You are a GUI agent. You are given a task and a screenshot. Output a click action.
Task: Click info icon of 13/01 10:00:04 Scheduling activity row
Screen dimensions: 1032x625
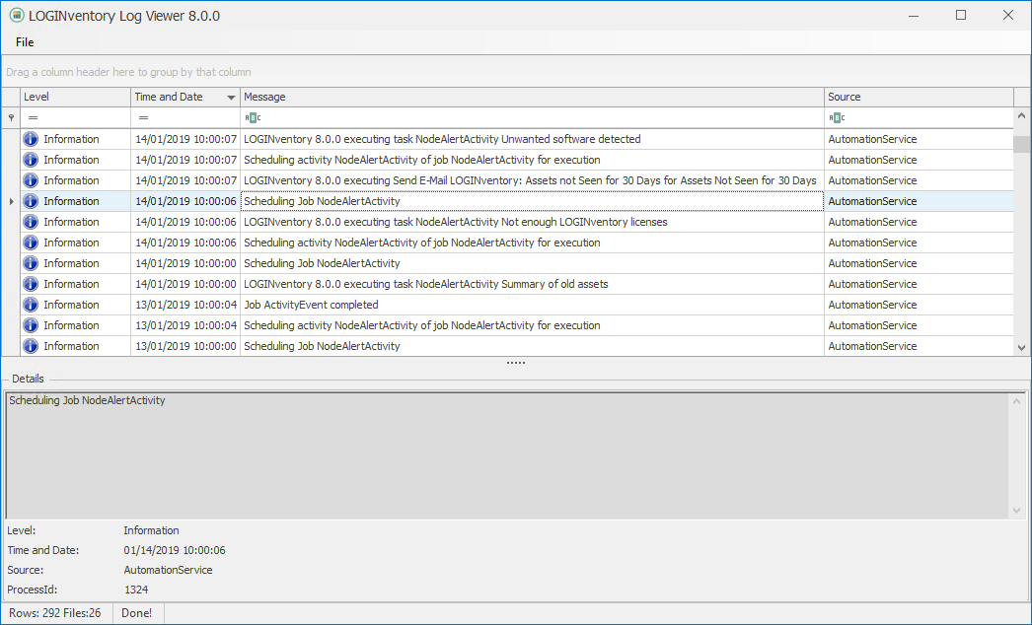click(31, 325)
